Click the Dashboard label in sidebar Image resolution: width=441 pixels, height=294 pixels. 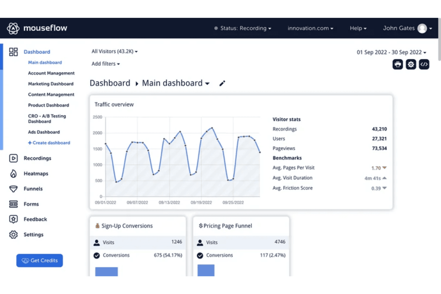(37, 52)
